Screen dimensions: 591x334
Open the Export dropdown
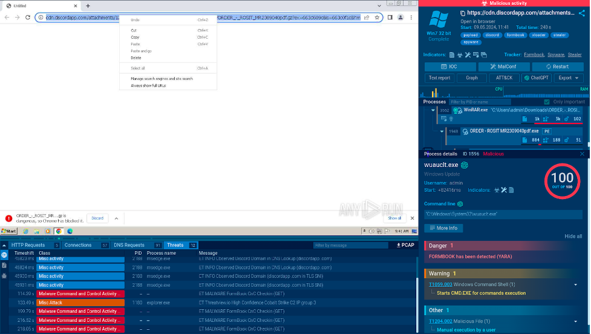(x=569, y=78)
